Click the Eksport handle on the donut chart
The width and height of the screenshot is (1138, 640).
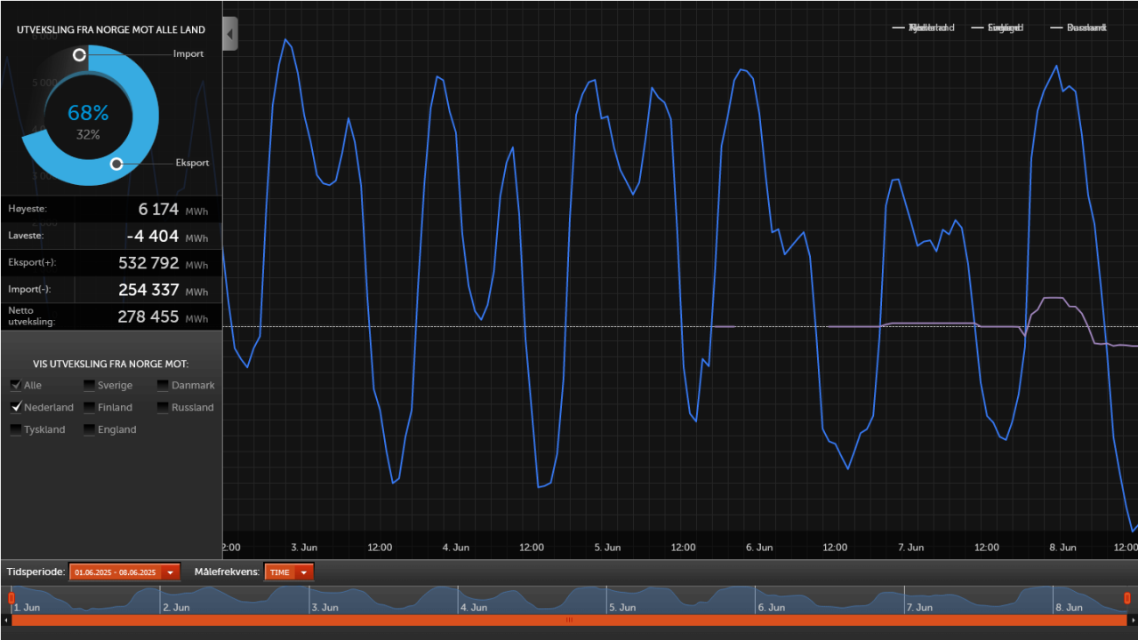click(116, 164)
